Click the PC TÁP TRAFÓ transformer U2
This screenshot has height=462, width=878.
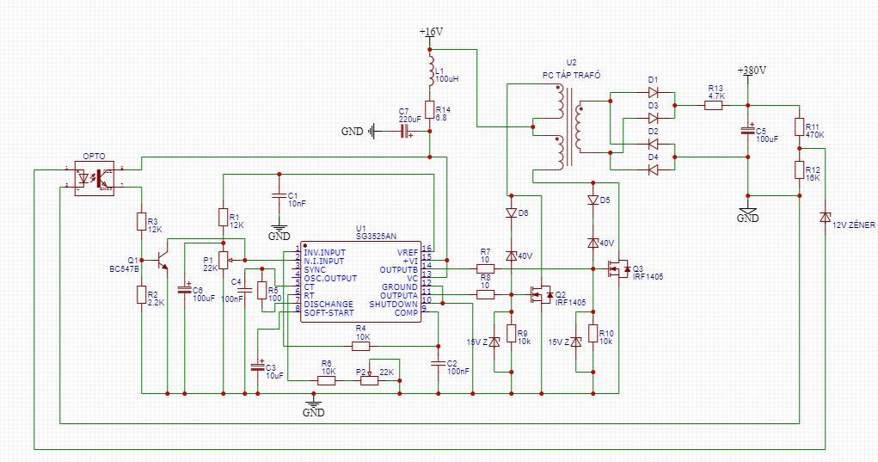pyautogui.click(x=569, y=127)
